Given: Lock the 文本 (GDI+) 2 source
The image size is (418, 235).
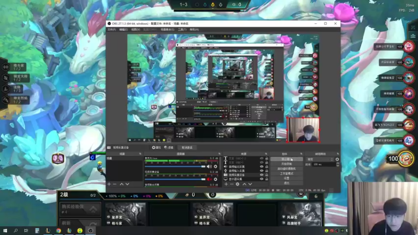Looking at the screenshot, I should point(266,159).
